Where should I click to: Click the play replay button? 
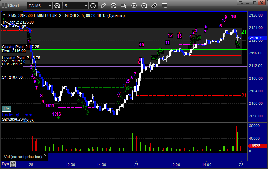tap(134, 6)
